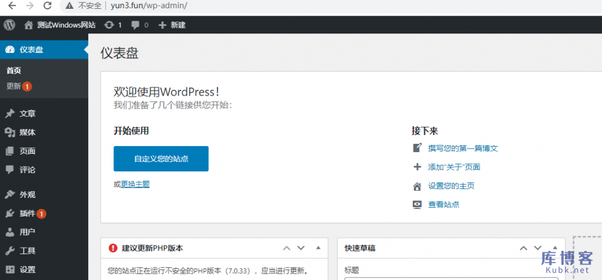Click the house icon beside 设置您的主页

pos(417,186)
